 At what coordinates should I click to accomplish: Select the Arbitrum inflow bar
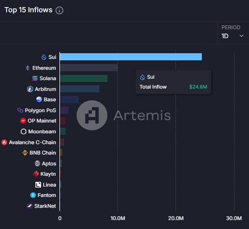coord(80,89)
